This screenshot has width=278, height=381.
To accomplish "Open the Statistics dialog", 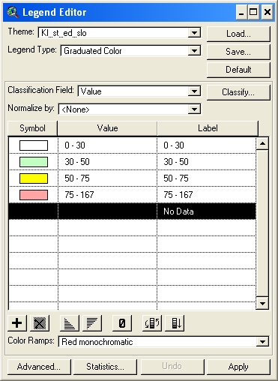I will tap(105, 367).
